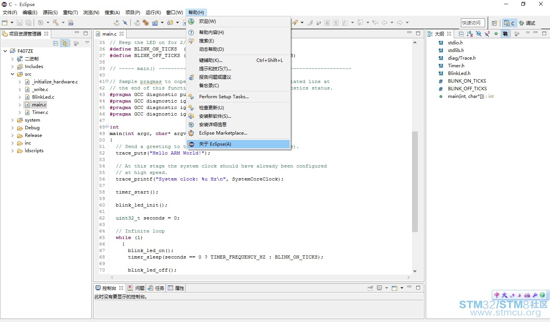Expand the Includes tree node
The width and height of the screenshot is (550, 322).
click(13, 67)
